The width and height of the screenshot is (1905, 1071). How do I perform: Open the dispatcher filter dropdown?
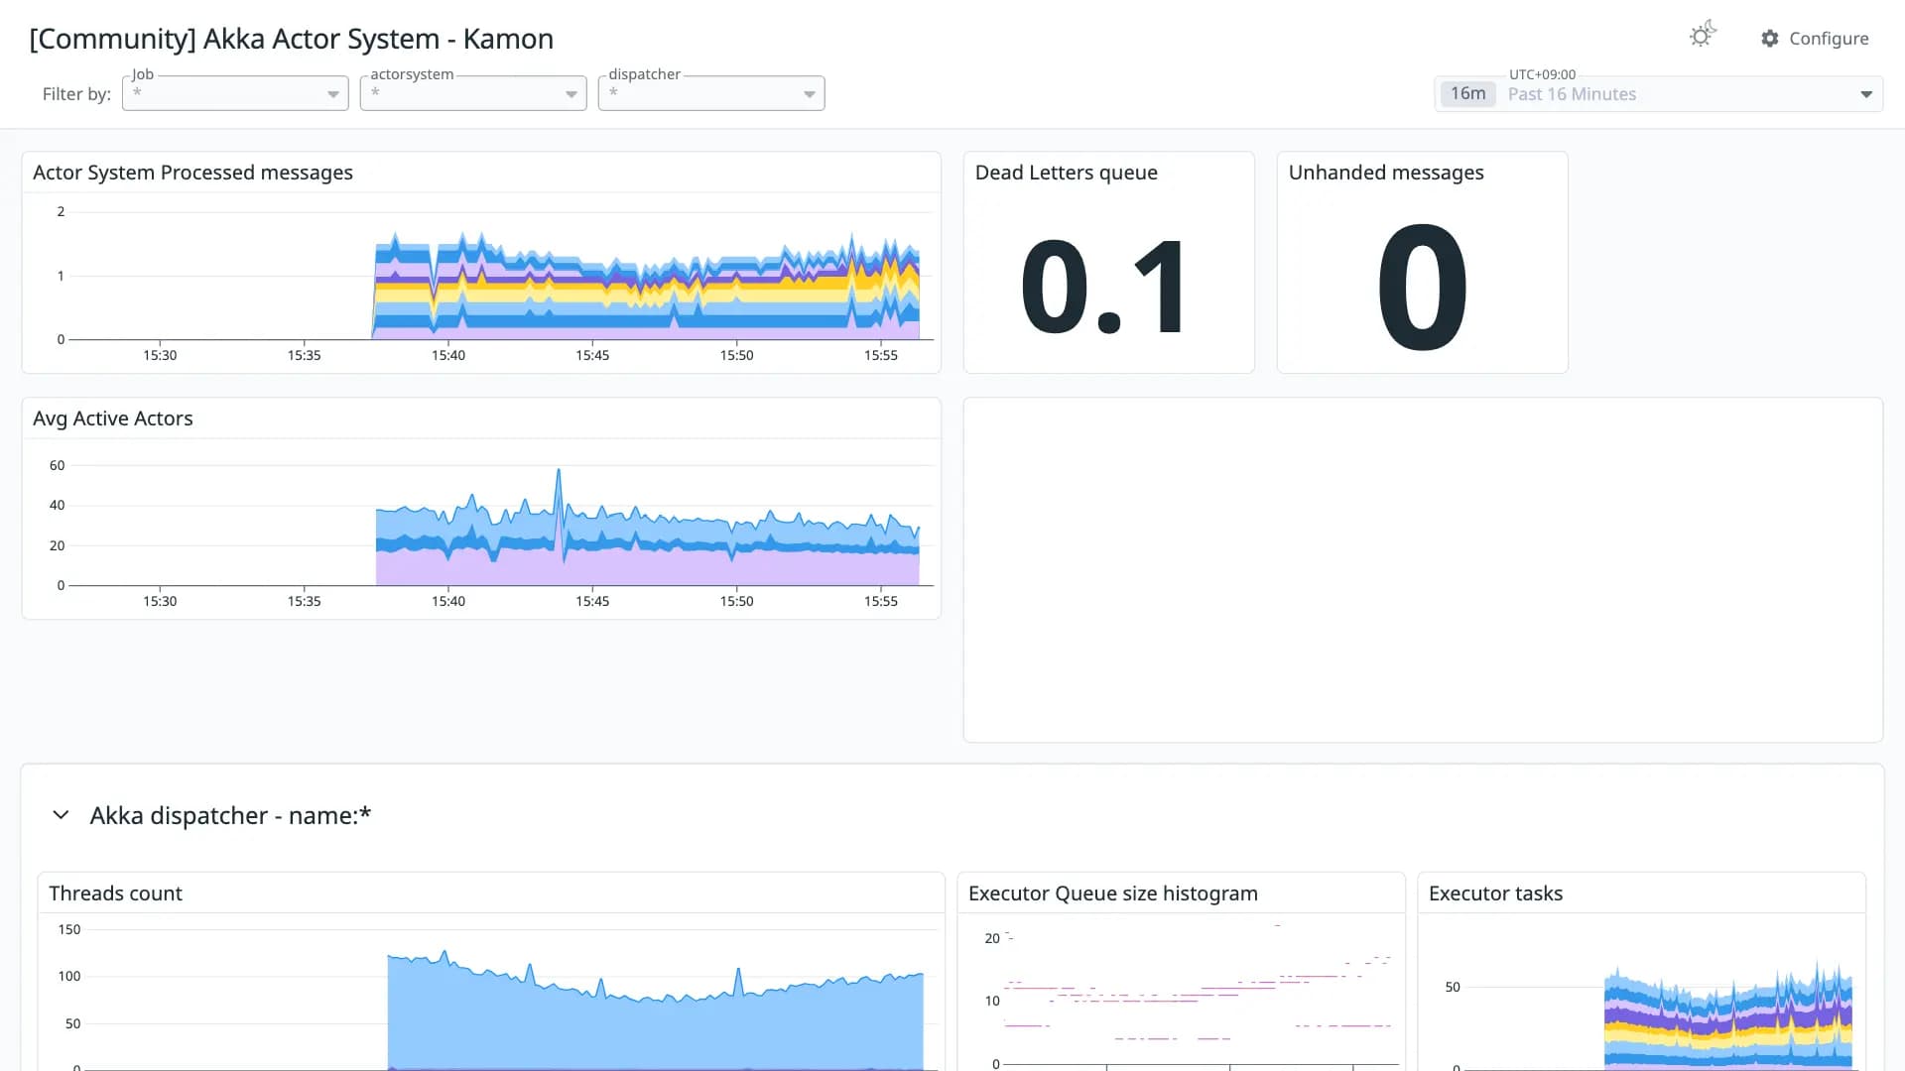pyautogui.click(x=711, y=93)
